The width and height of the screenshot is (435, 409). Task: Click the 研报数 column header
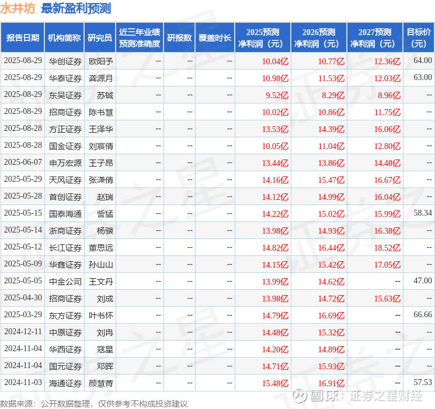[179, 38]
